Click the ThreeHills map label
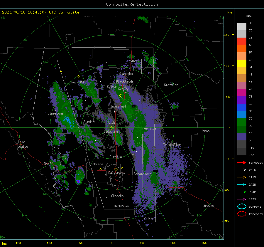Viewport: 264px width, 247px height. click(x=148, y=128)
